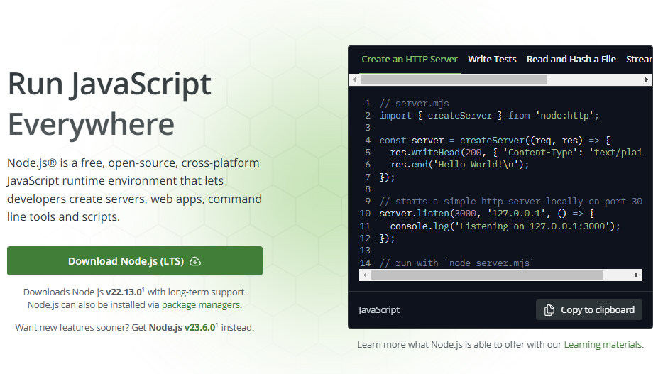Click line number 14 in code gutter
The width and height of the screenshot is (663, 374).
pos(365,263)
